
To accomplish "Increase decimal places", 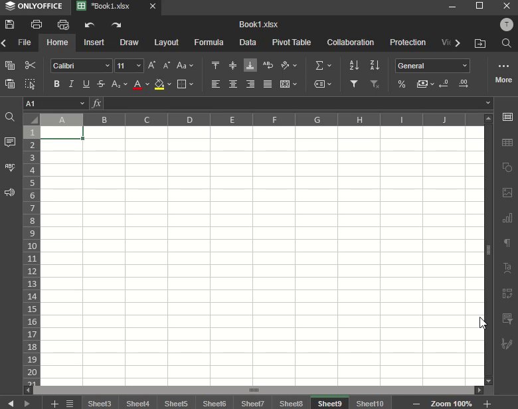I will (464, 84).
